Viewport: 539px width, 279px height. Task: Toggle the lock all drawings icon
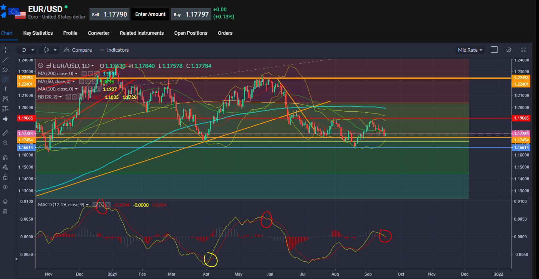pyautogui.click(x=5, y=177)
